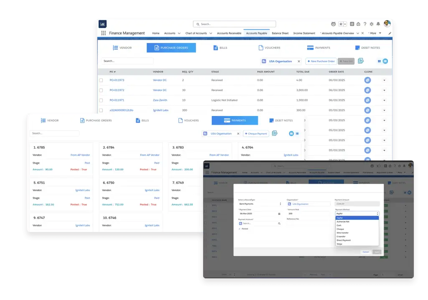The height and width of the screenshot is (300, 428).
Task: Click the Amount Paid field in the dialog
Action: (x=308, y=214)
